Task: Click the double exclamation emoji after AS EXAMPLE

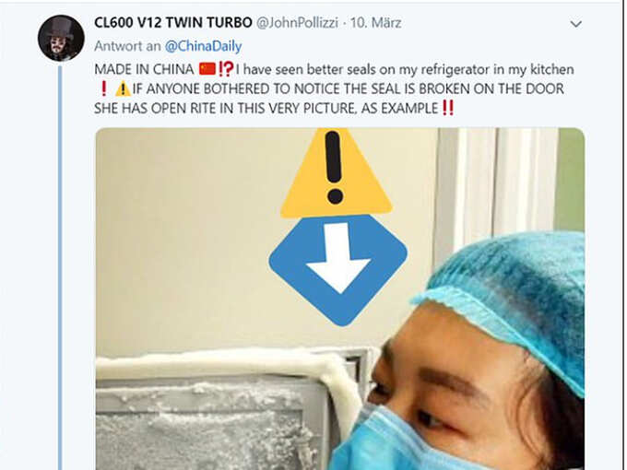Action: pos(448,108)
